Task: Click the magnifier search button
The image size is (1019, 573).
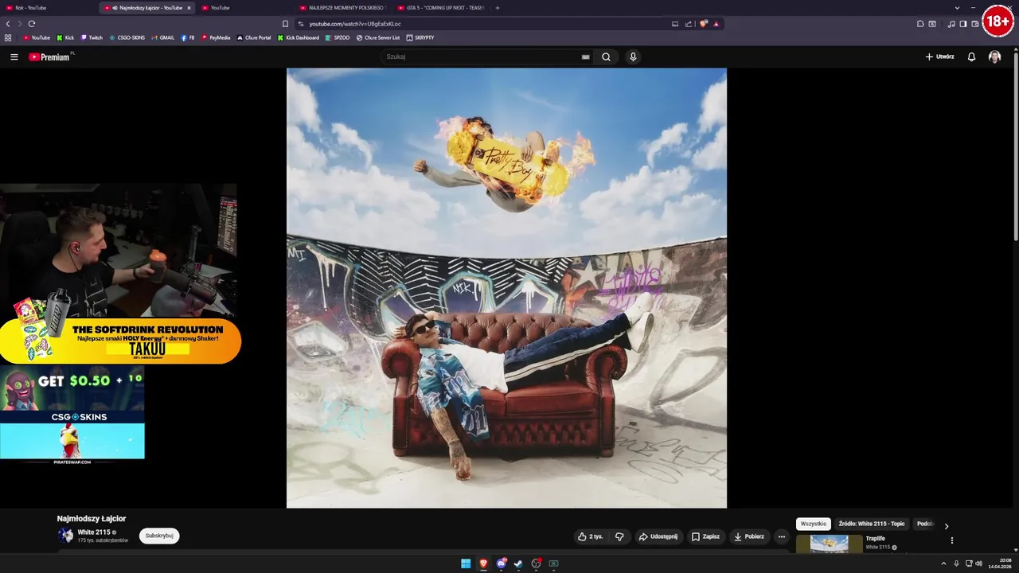Action: pos(606,57)
